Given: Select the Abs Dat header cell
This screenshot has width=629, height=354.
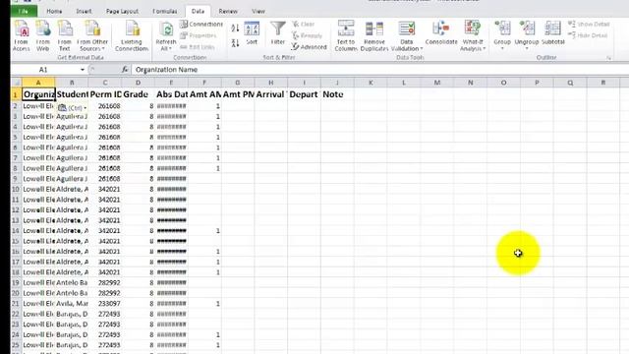Looking at the screenshot, I should click(x=172, y=94).
